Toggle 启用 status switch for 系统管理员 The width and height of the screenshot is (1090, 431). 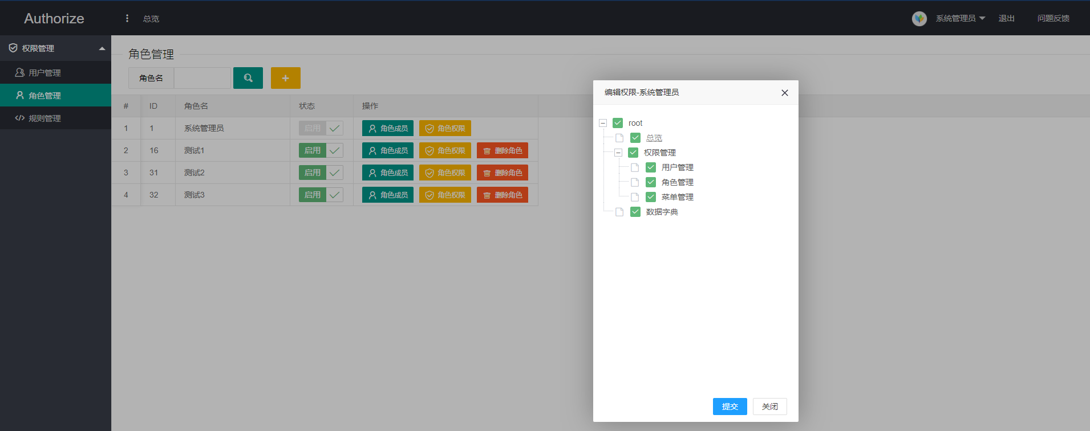click(321, 128)
